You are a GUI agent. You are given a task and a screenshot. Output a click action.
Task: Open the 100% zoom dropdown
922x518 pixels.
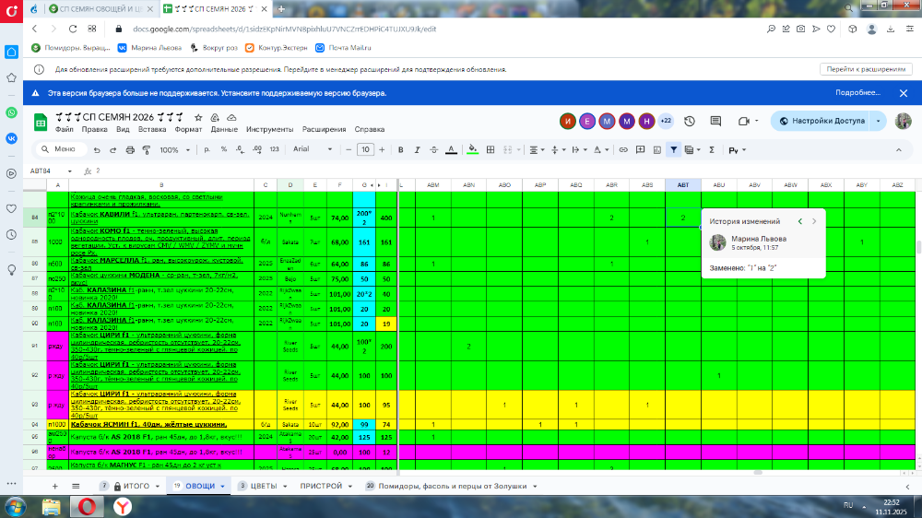(175, 149)
